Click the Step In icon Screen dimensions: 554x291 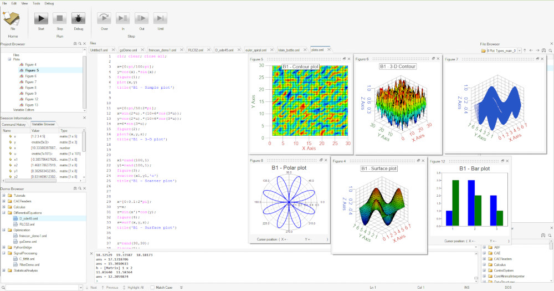[123, 18]
